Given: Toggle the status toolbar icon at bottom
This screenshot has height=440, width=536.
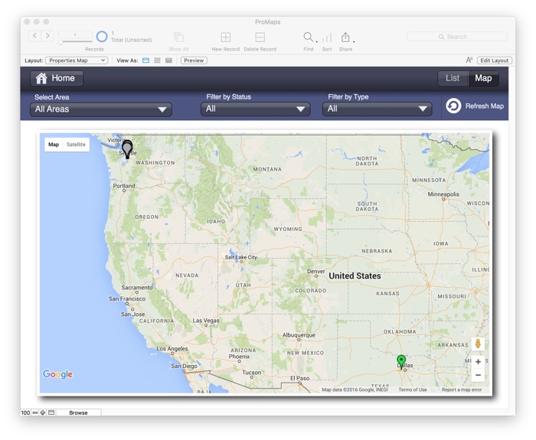Looking at the screenshot, I should pyautogui.click(x=51, y=412).
